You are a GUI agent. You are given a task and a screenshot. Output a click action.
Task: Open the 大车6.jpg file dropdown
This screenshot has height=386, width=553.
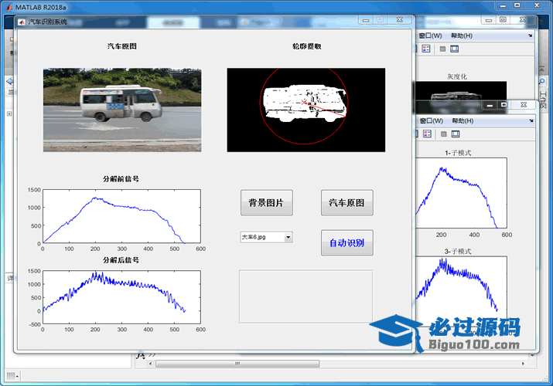pyautogui.click(x=266, y=237)
